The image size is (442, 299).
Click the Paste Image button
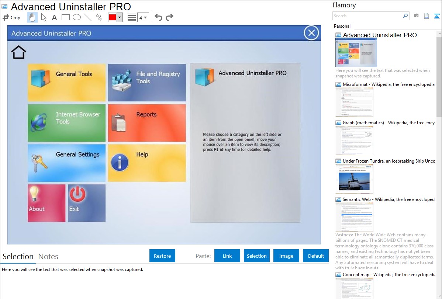point(286,256)
